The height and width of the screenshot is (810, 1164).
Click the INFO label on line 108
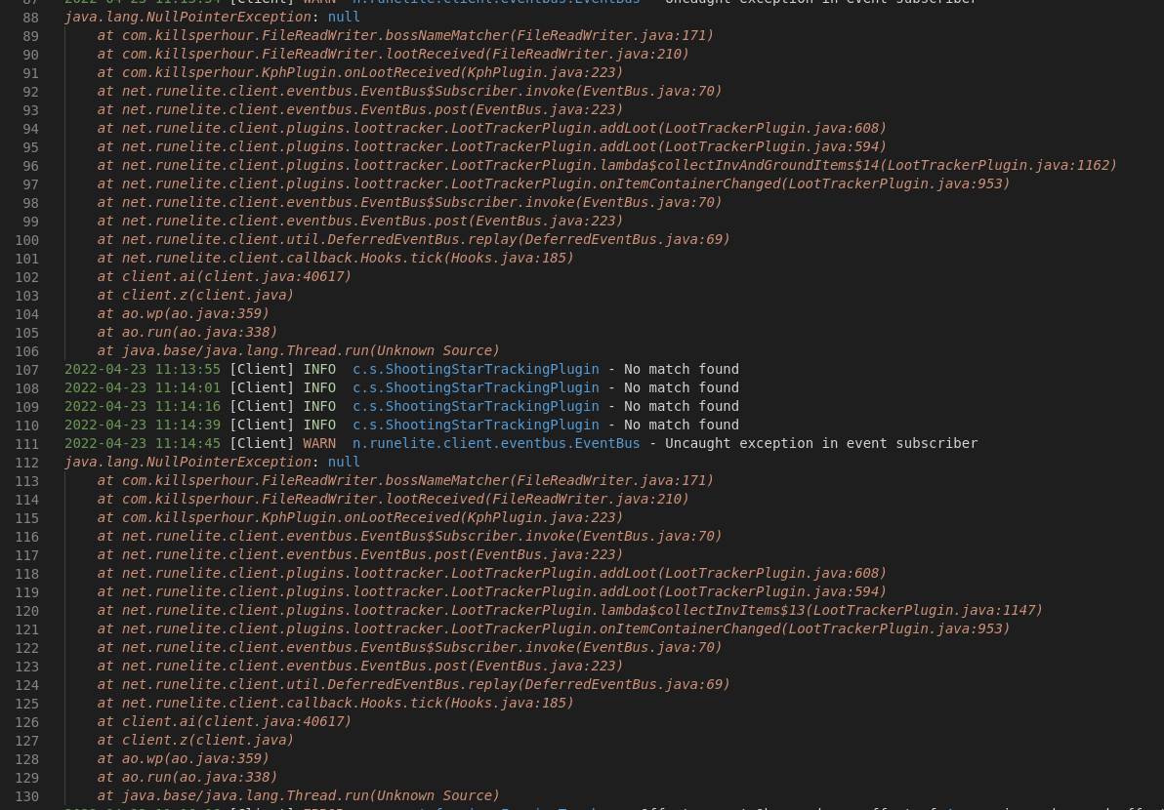coord(319,387)
